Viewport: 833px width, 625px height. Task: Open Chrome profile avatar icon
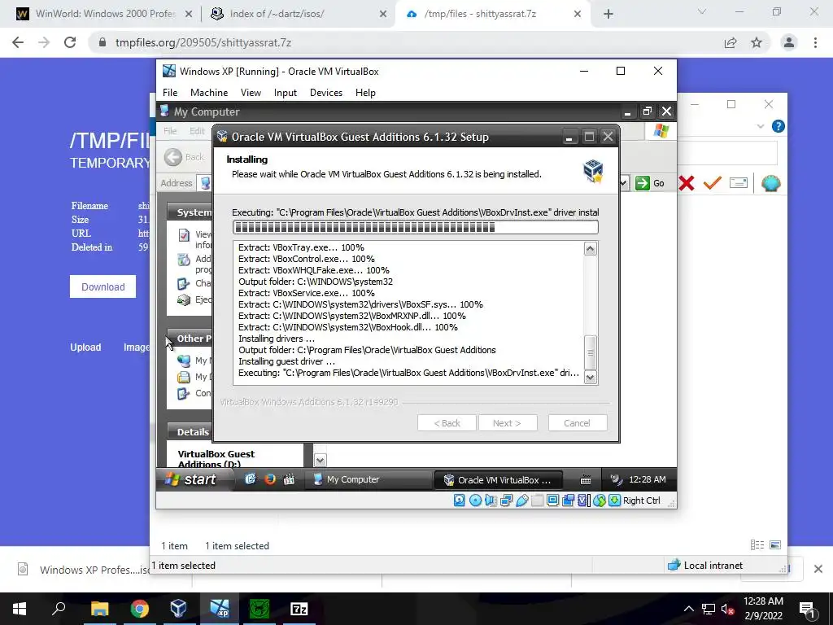coord(789,42)
